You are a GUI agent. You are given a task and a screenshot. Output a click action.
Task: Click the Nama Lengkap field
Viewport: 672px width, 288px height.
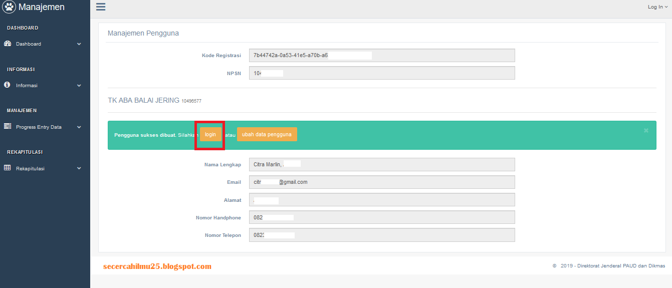point(382,165)
